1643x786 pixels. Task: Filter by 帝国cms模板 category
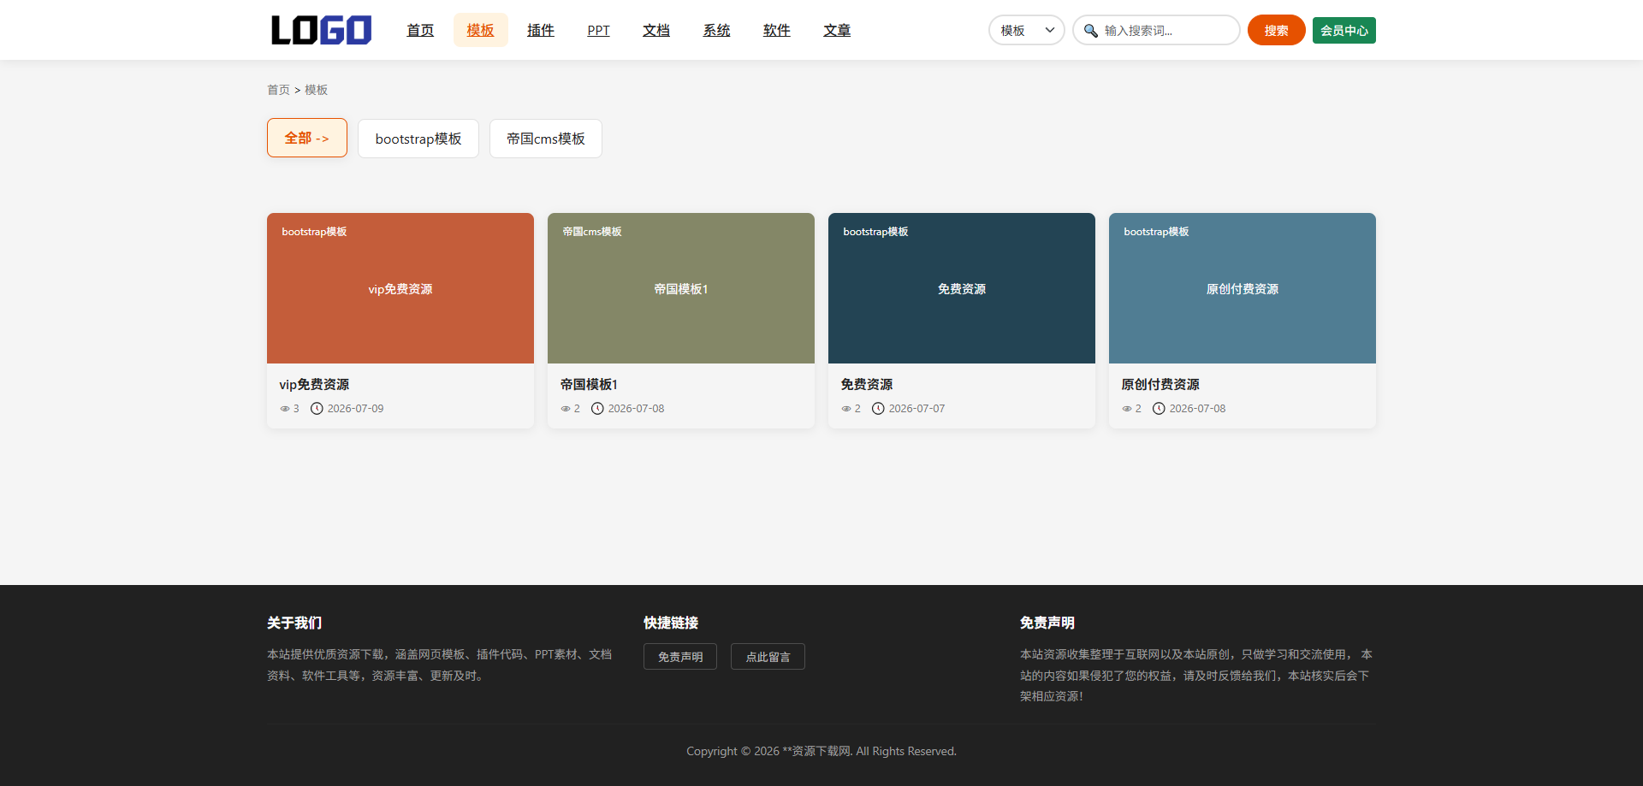click(546, 139)
